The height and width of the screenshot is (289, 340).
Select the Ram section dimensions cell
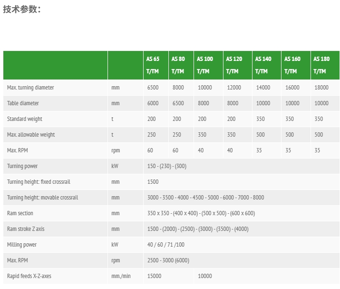[x=242, y=213]
